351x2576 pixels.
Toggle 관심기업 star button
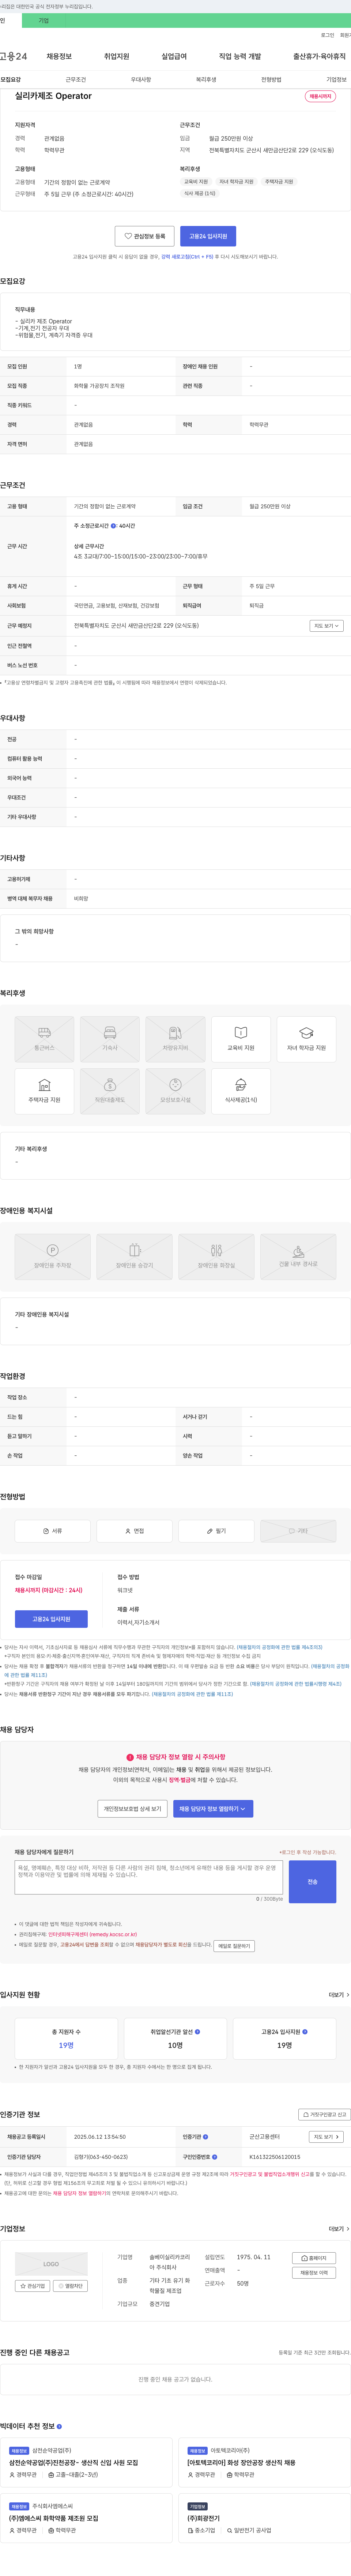[33, 2286]
